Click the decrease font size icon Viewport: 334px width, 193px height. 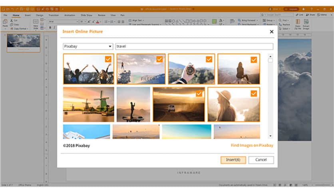tap(93, 22)
